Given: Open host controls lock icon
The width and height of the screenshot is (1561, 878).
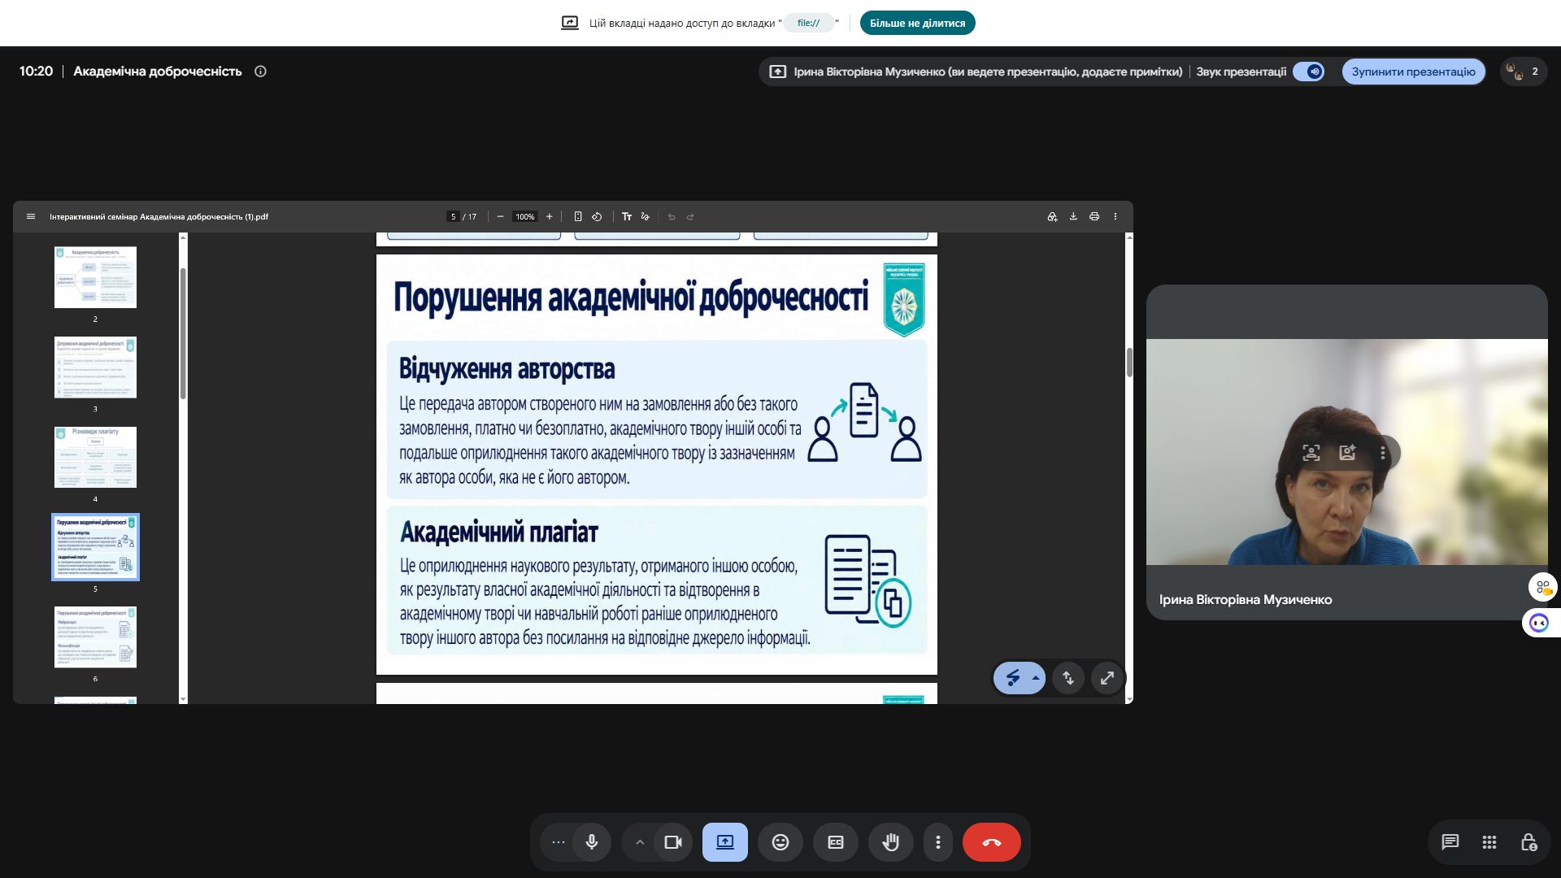Looking at the screenshot, I should (x=1528, y=842).
